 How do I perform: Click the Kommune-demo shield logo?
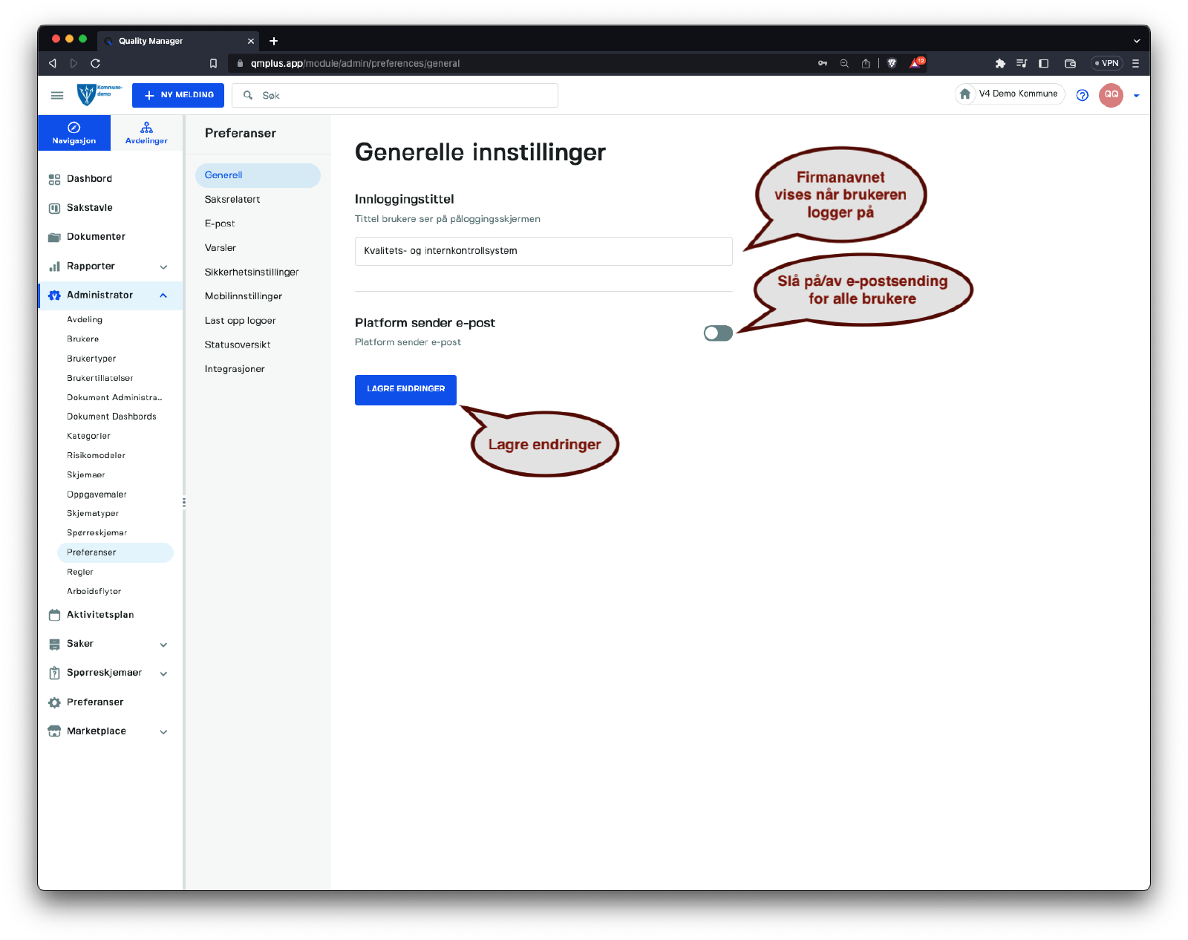(x=88, y=94)
